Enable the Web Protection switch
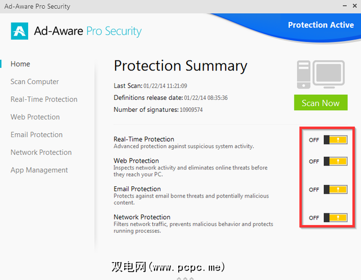The image size is (361, 280). [335, 161]
